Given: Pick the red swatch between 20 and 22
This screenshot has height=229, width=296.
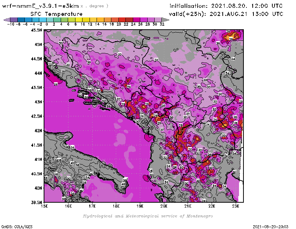Looking at the screenshot, I should (122, 20).
